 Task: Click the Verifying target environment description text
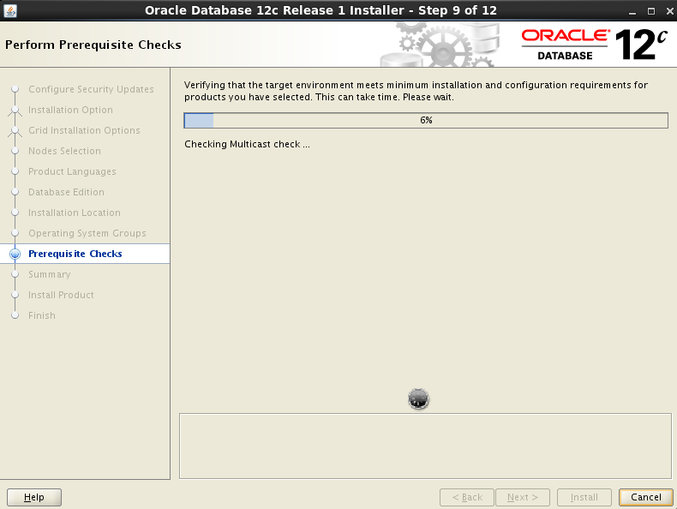(x=416, y=91)
